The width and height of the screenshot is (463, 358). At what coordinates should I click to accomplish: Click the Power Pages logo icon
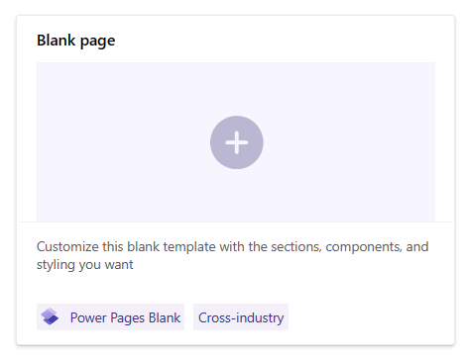pos(50,316)
